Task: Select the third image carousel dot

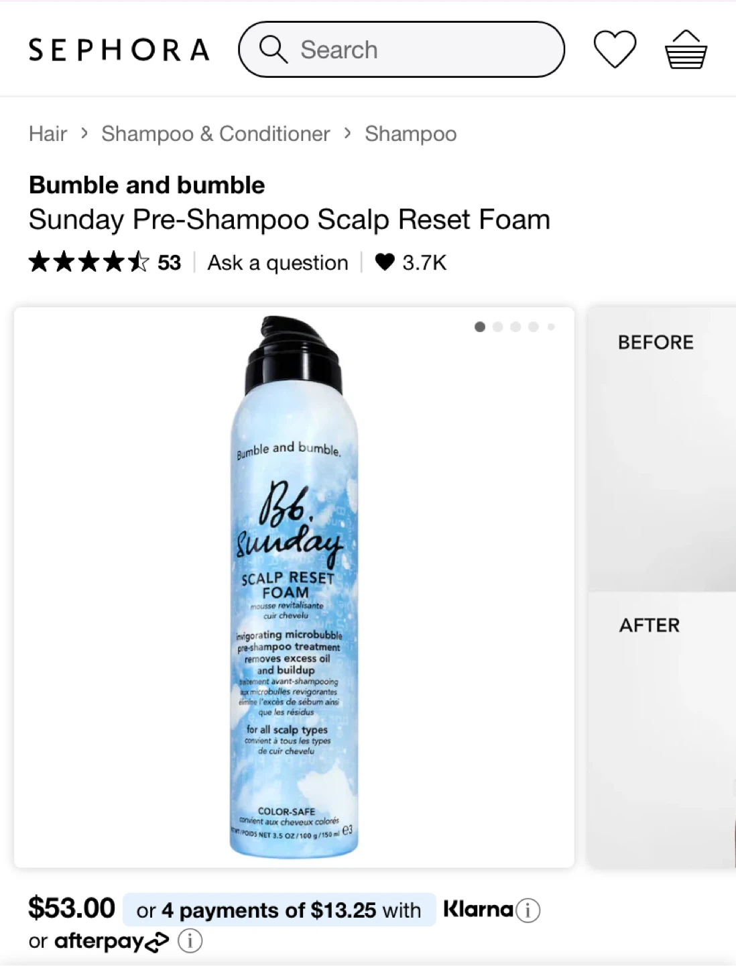Action: coord(515,327)
